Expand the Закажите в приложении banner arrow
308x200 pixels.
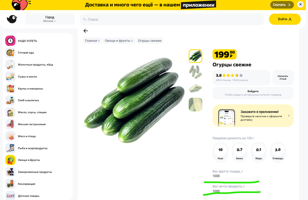coord(289,116)
